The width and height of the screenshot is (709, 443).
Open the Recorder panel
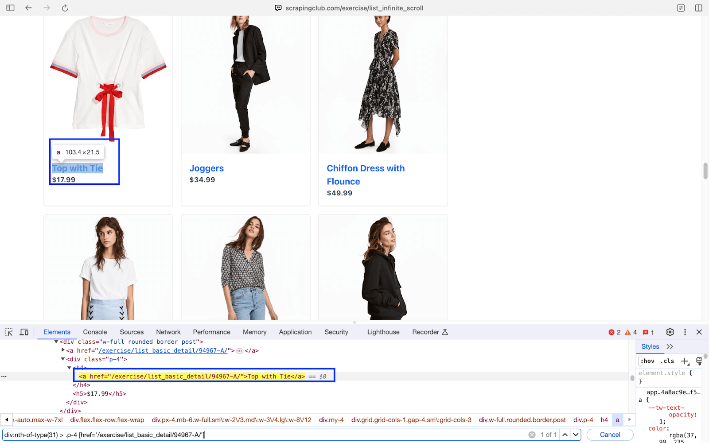[430, 332]
